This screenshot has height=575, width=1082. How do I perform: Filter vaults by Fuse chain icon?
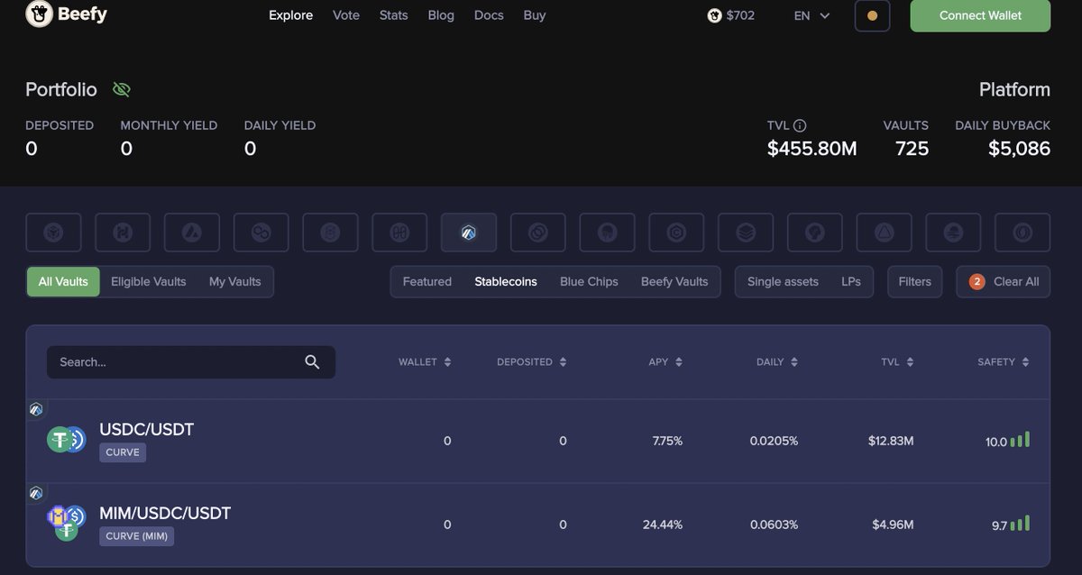[746, 233]
